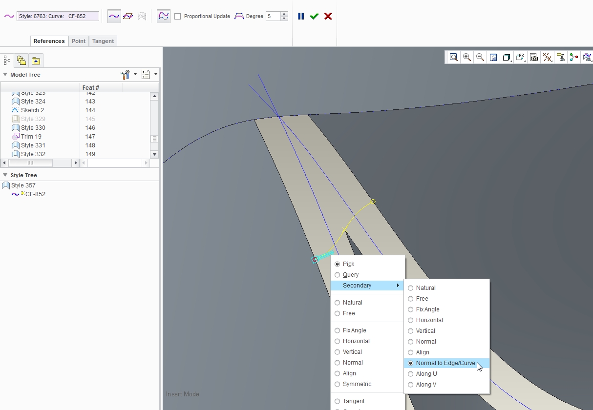This screenshot has width=593, height=410.
Task: Open the datum display filters icon
Action: pos(548,57)
